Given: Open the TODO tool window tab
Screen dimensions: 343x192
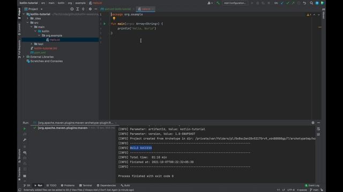Looking at the screenshot, I should click(x=51, y=186).
